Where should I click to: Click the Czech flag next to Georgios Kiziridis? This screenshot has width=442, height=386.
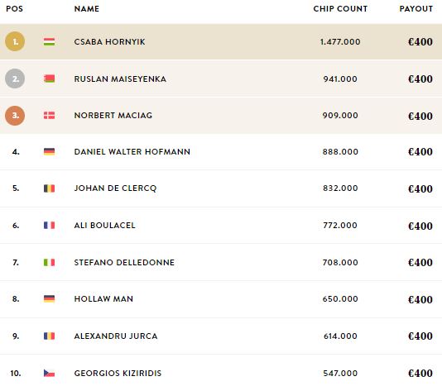point(50,373)
